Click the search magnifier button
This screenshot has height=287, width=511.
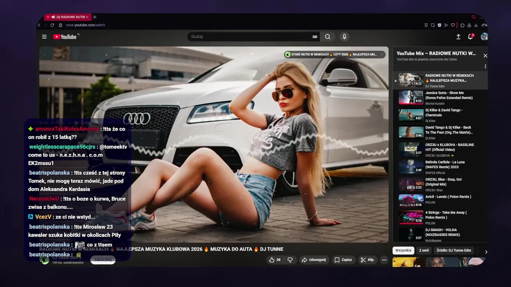[327, 37]
